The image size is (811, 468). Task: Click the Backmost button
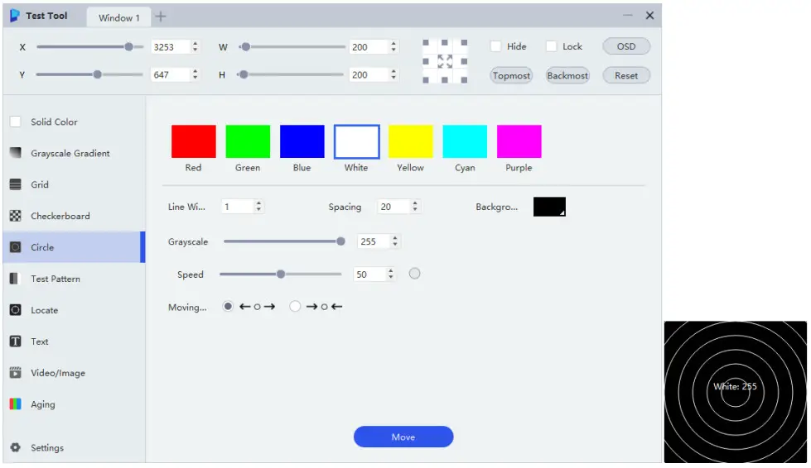(567, 75)
